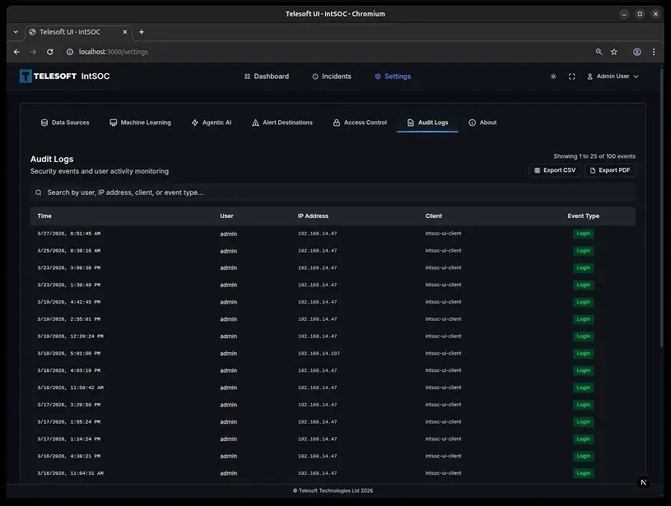Viewport: 671px width, 506px height.
Task: Switch to the Machine Learning tab
Action: [140, 123]
